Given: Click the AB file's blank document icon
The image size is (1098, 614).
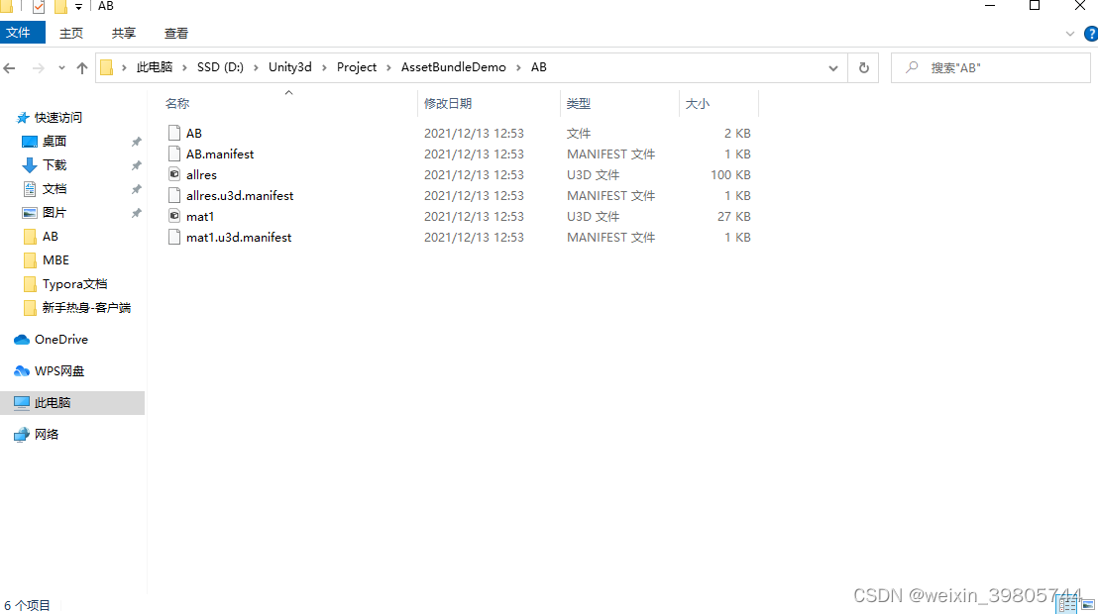Looking at the screenshot, I should pos(174,133).
